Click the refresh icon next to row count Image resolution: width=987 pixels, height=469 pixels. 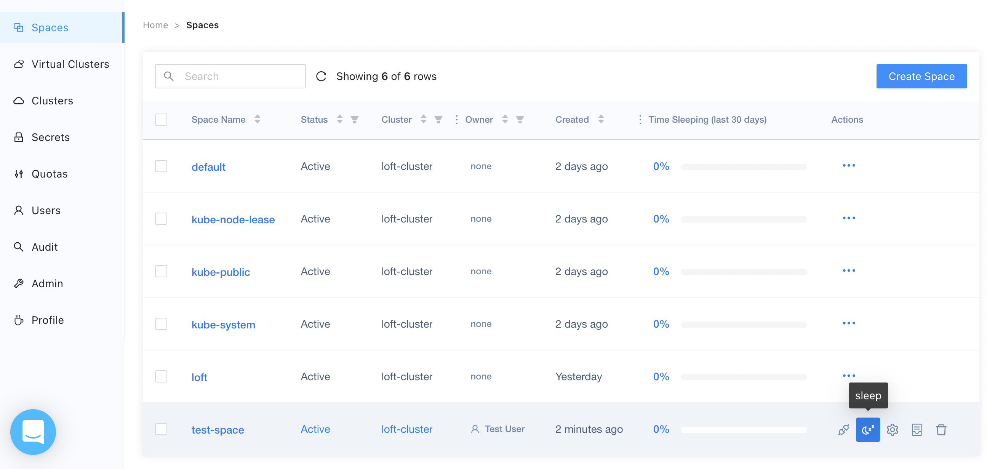[321, 76]
